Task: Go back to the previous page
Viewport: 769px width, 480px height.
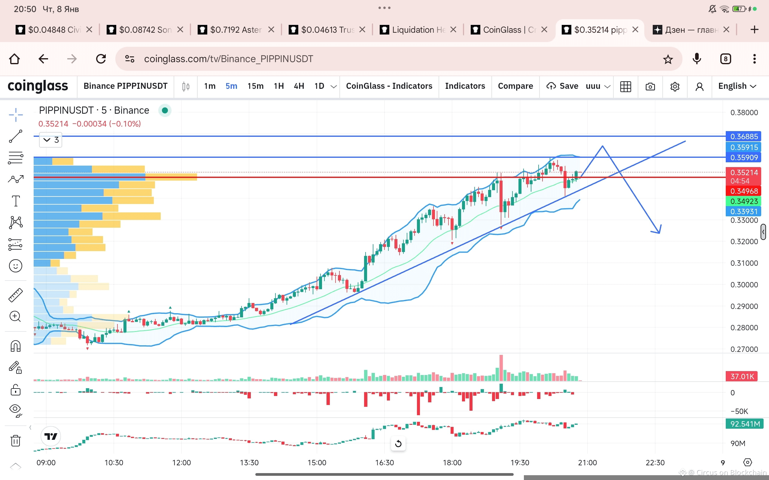Action: click(x=43, y=59)
